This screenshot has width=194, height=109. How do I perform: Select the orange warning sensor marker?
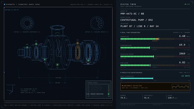[77, 43]
